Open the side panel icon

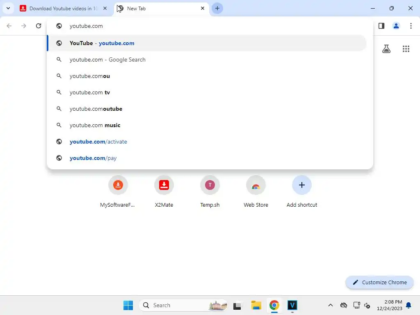click(381, 26)
